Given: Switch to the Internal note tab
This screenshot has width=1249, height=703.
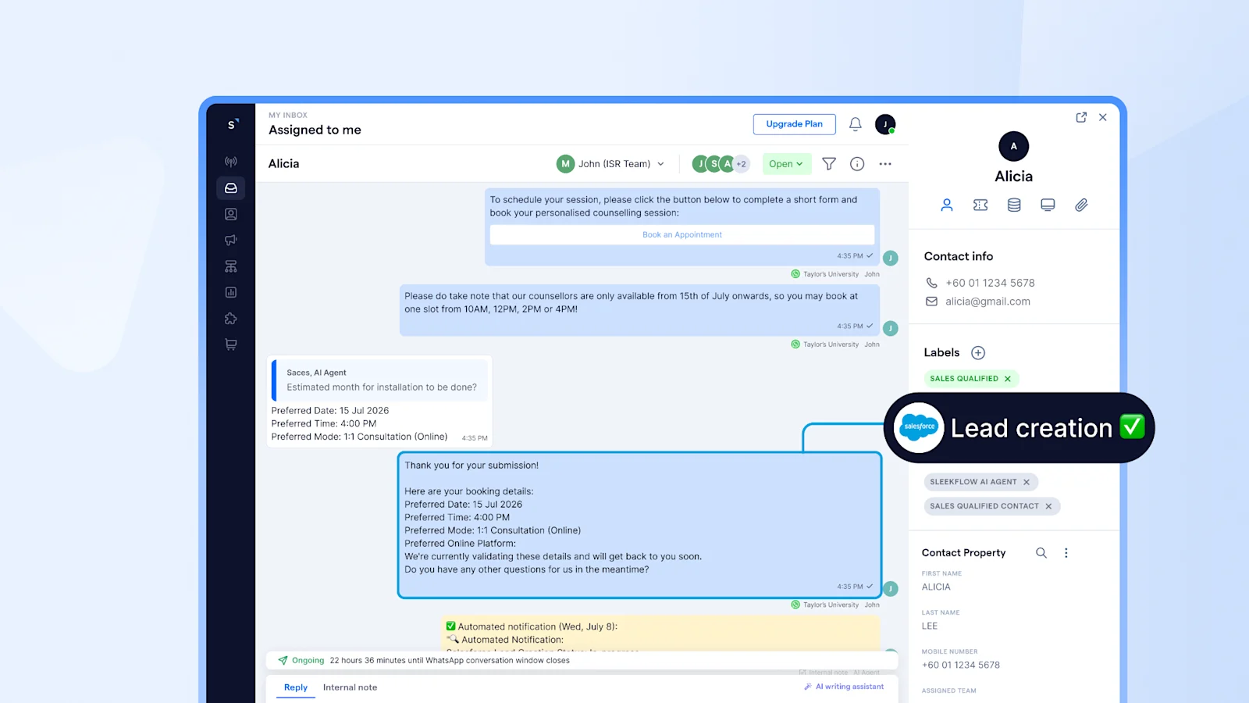Looking at the screenshot, I should (x=350, y=687).
